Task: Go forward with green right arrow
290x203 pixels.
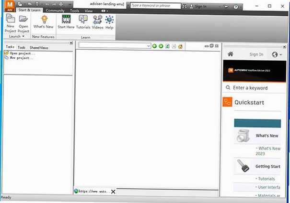Action: pos(161,46)
